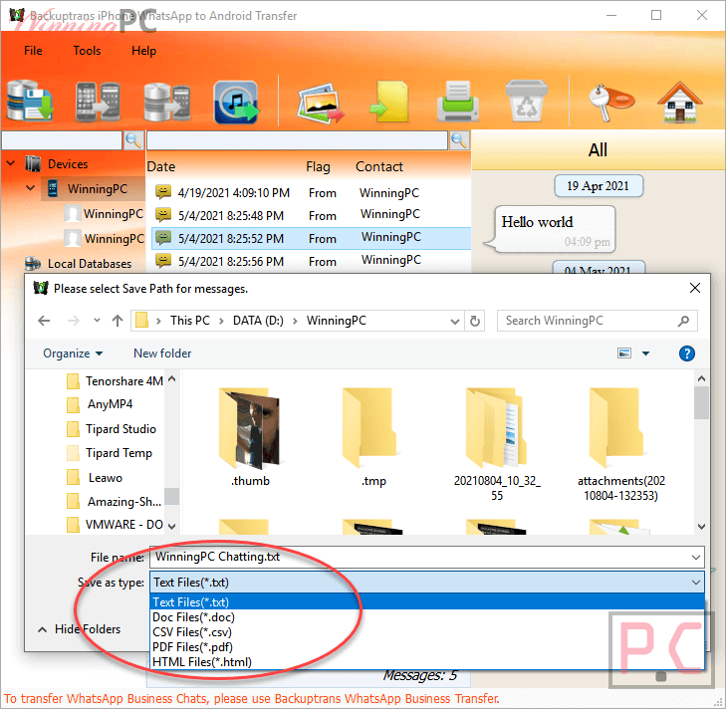Select the .tmp folder

point(373,437)
